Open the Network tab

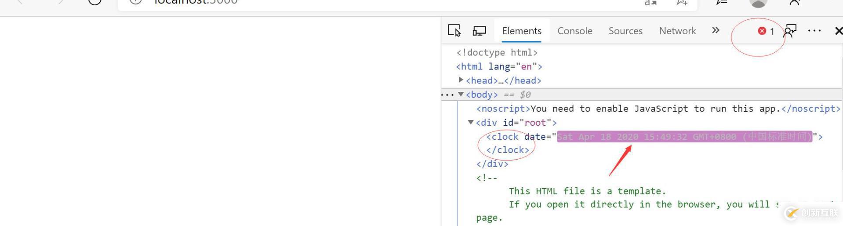tap(677, 31)
